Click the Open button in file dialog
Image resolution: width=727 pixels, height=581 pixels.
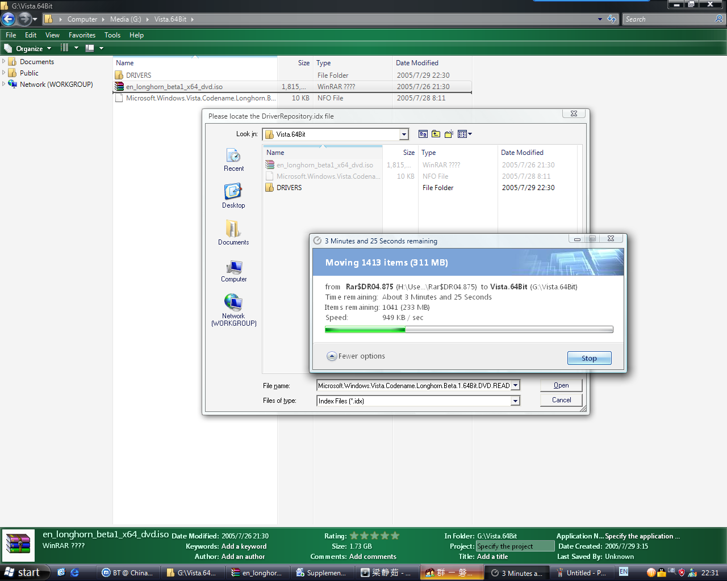561,385
